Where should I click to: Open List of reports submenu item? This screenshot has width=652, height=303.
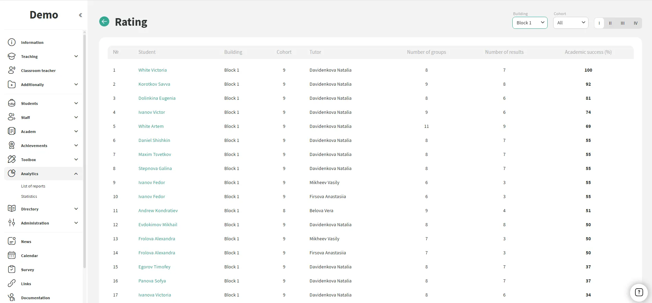(x=33, y=186)
